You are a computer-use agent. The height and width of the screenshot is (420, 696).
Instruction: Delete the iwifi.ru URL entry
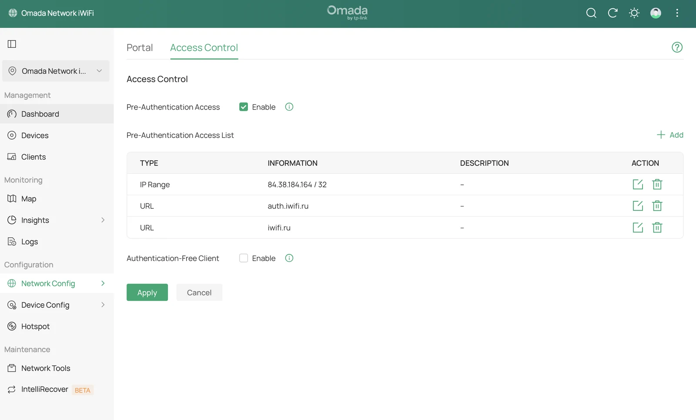click(657, 227)
